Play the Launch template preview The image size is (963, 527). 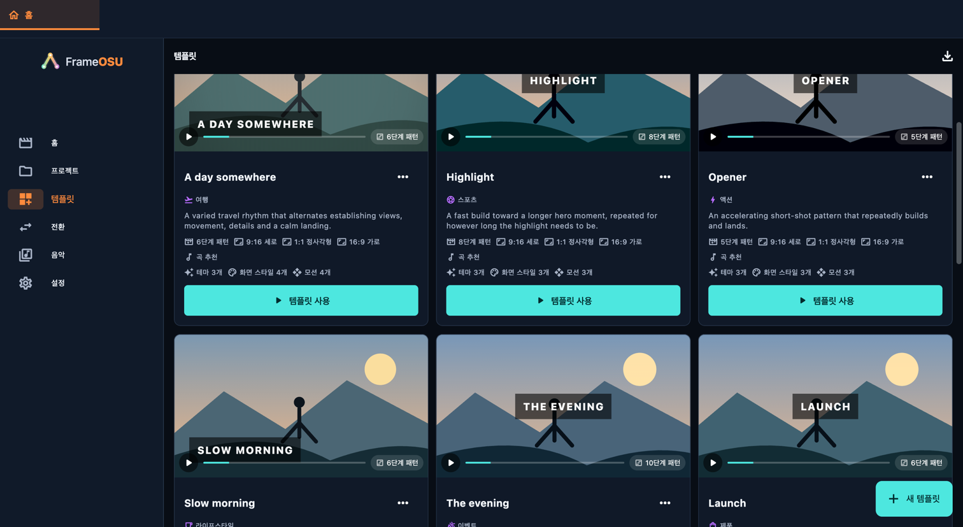[713, 463]
